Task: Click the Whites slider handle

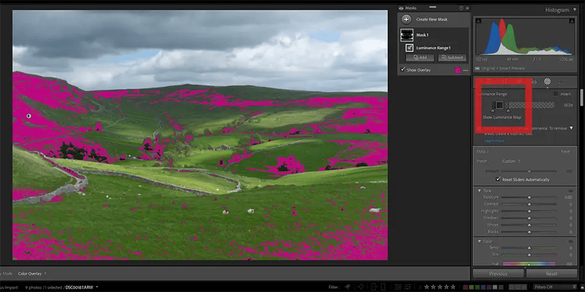Action: 529,225
